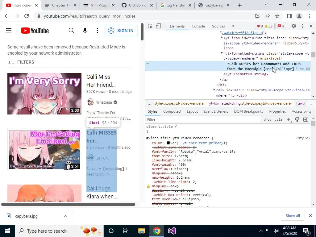Add a new style rule with plus icon

point(289,120)
